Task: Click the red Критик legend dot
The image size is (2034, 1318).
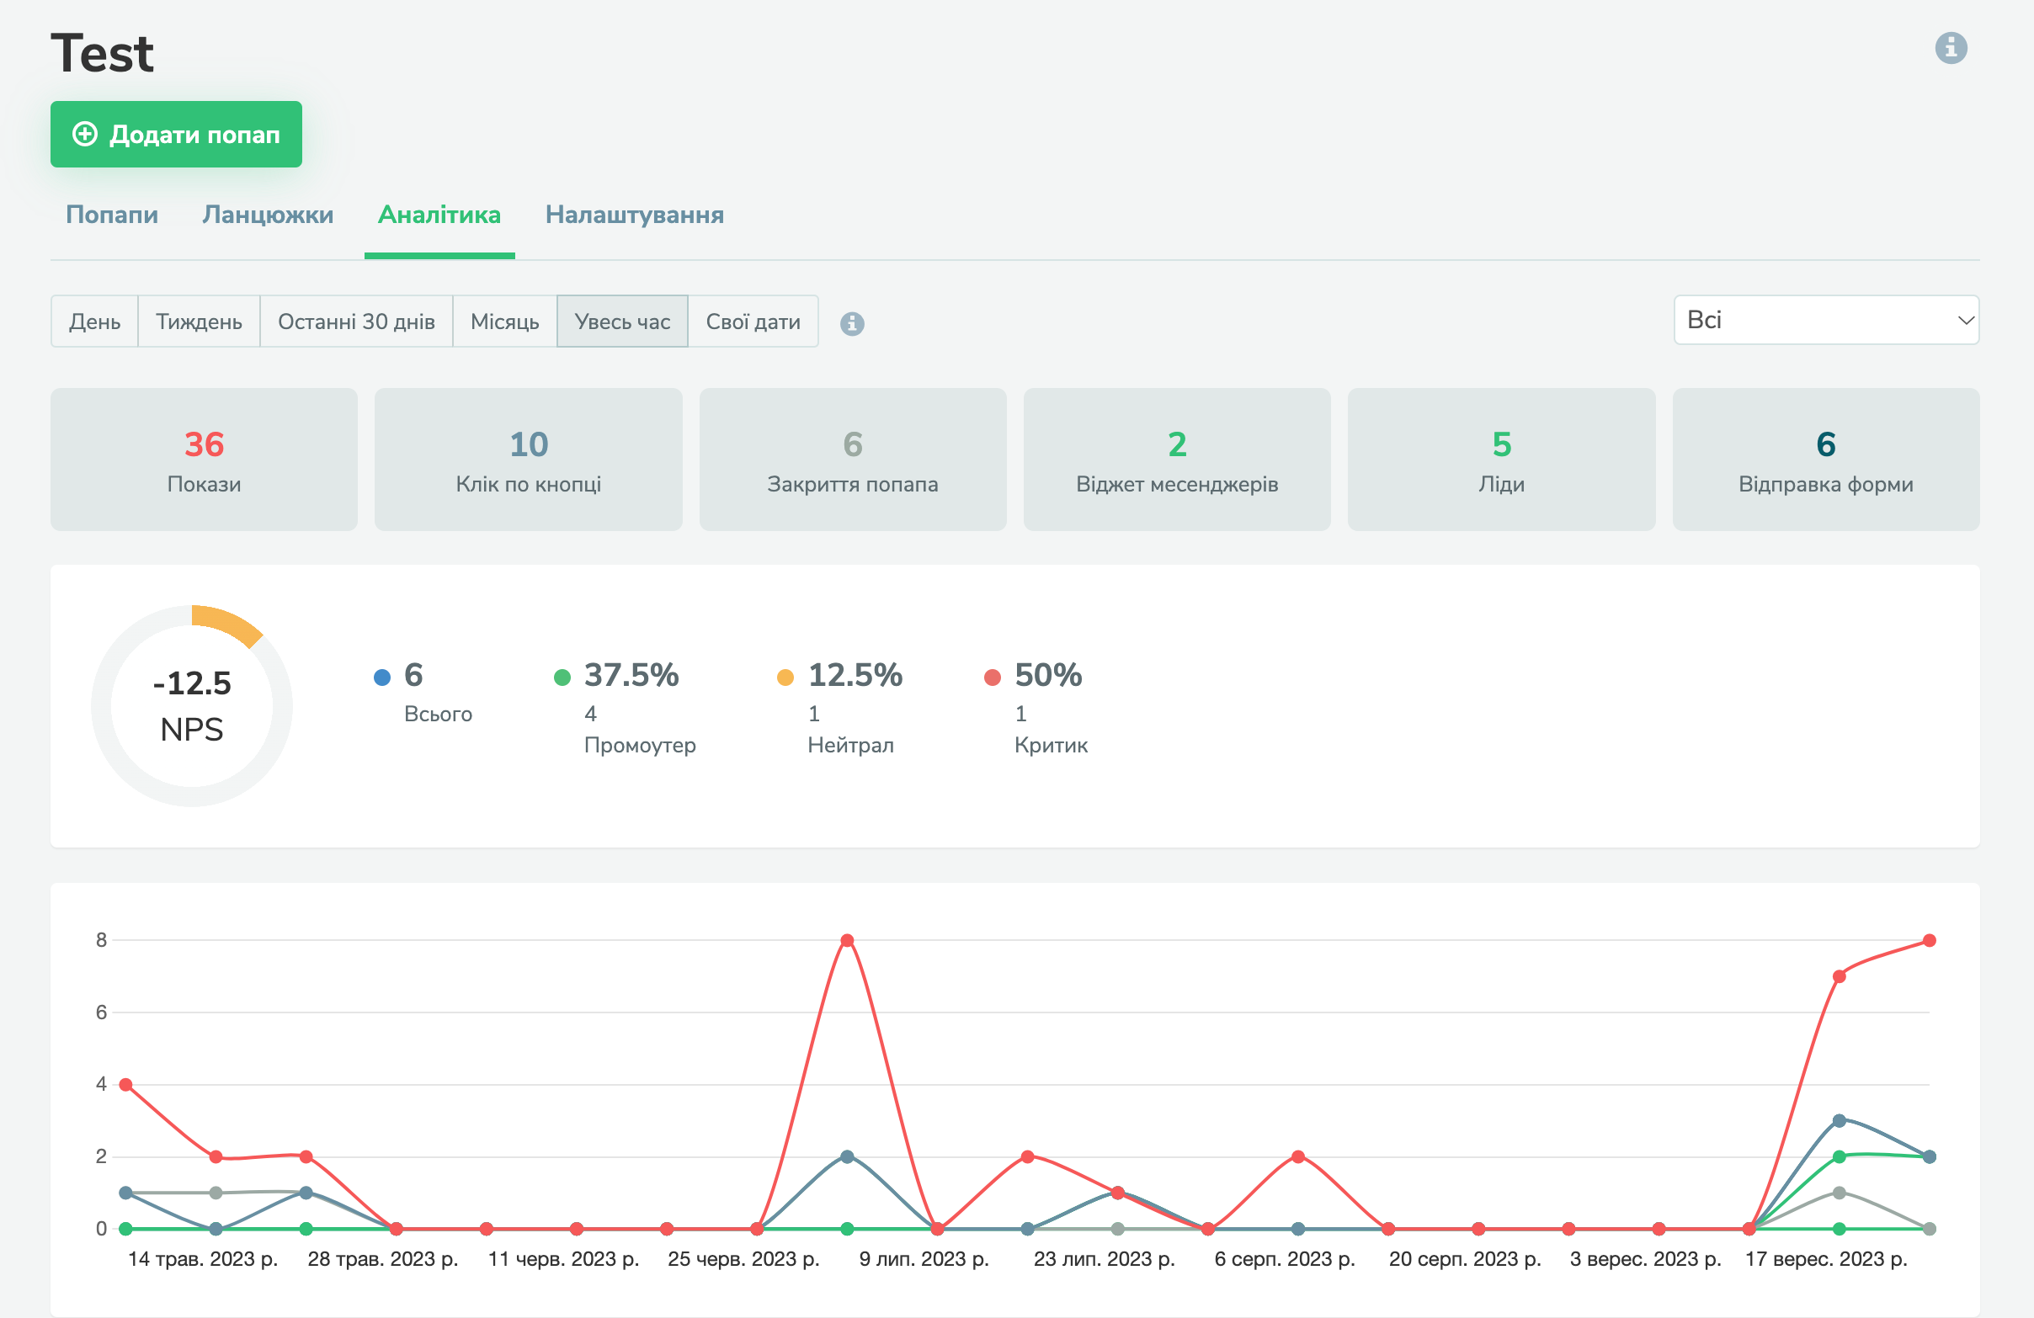Action: pos(992,678)
